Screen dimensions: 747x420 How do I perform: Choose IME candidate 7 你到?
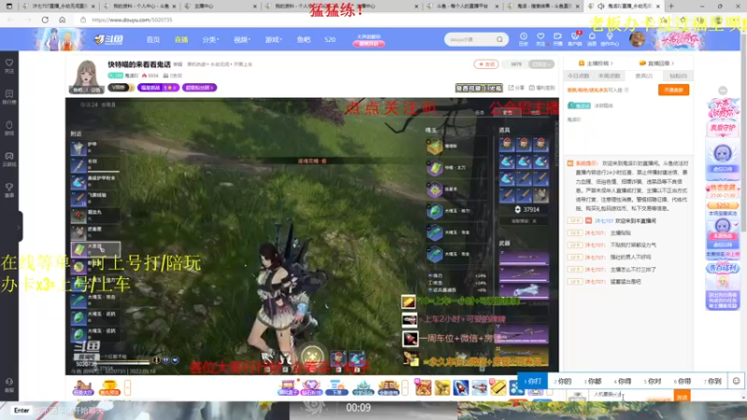(712, 382)
